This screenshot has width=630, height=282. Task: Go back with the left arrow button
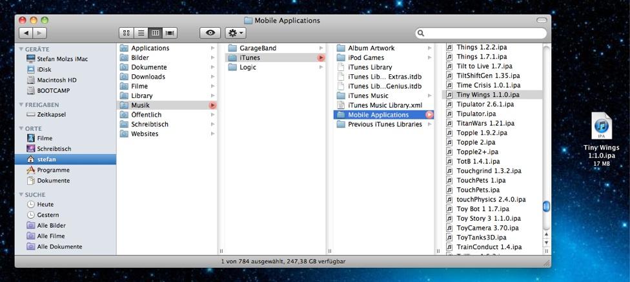(x=26, y=33)
